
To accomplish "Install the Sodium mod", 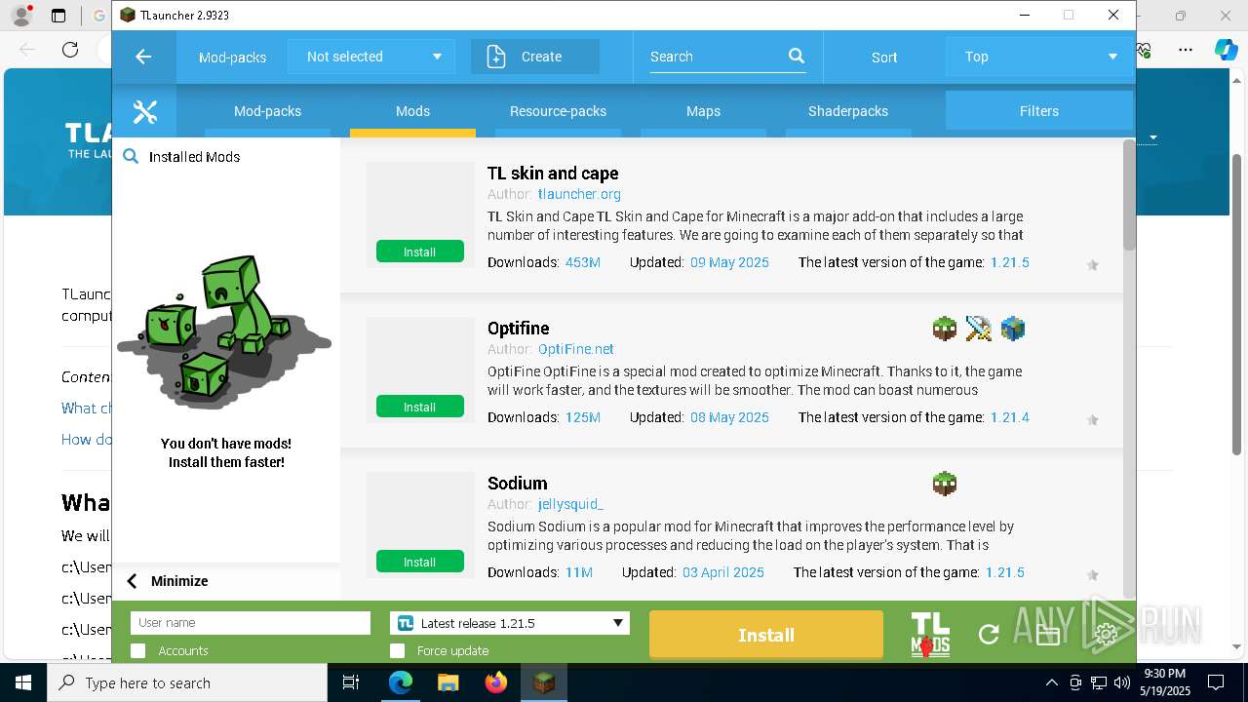I will (420, 562).
